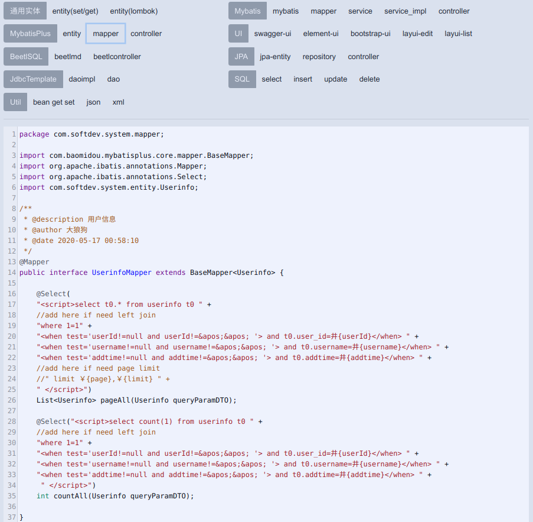
Task: Select the entity(lombok) template
Action: click(134, 11)
